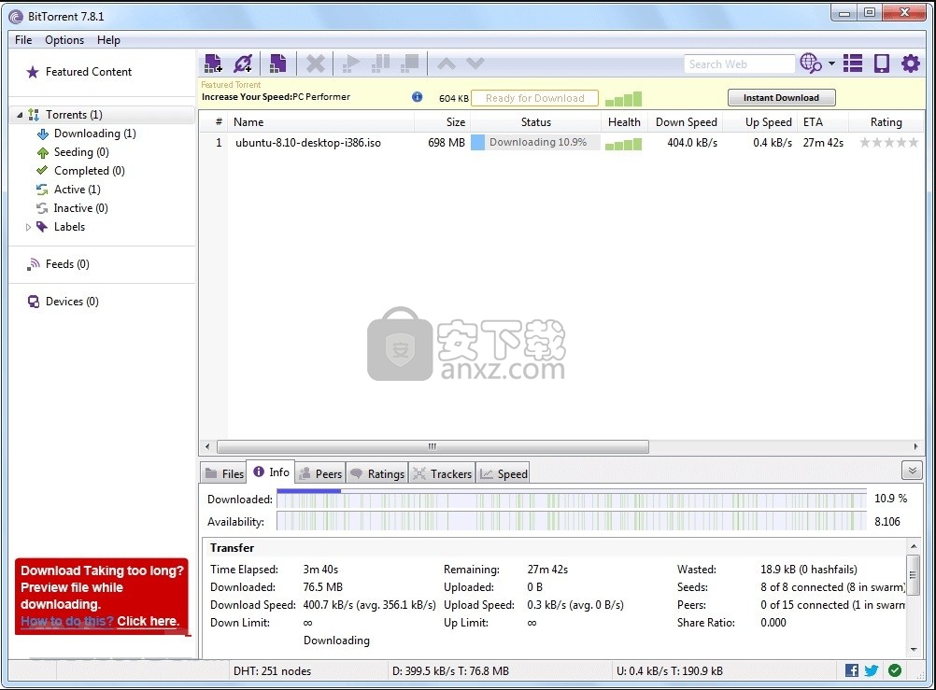The width and height of the screenshot is (936, 690).
Task: Click the horizontal scrollbar of torrent list
Action: [433, 446]
